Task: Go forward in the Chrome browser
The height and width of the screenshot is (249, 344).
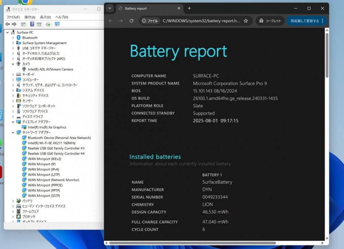Action: tap(121, 21)
